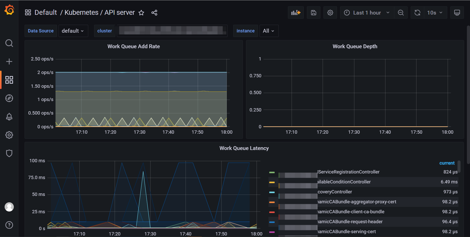Open the Last 1 hour time picker
This screenshot has height=237, width=470.
pos(367,13)
